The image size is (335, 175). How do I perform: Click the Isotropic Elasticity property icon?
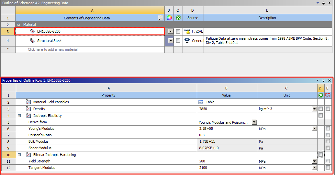coord(28,116)
